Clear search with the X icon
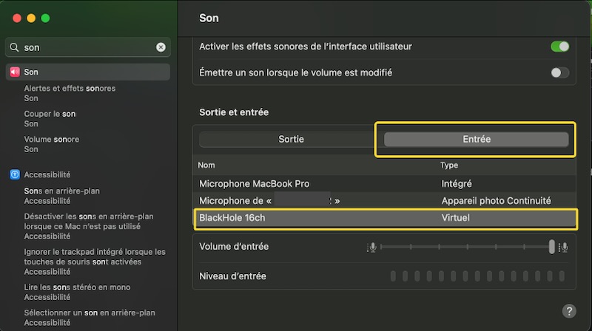Screen dimensions: 592x331 pyautogui.click(x=161, y=47)
